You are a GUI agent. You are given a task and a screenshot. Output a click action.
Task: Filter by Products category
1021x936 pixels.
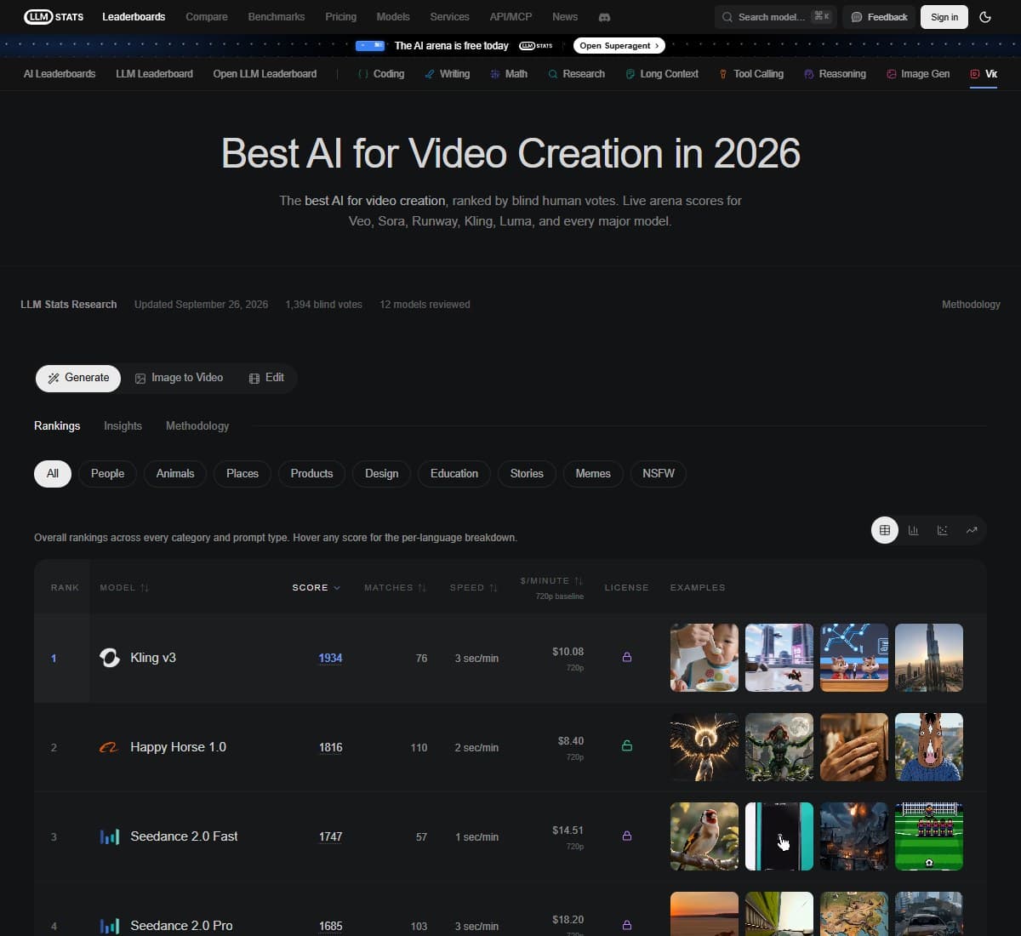pos(311,473)
